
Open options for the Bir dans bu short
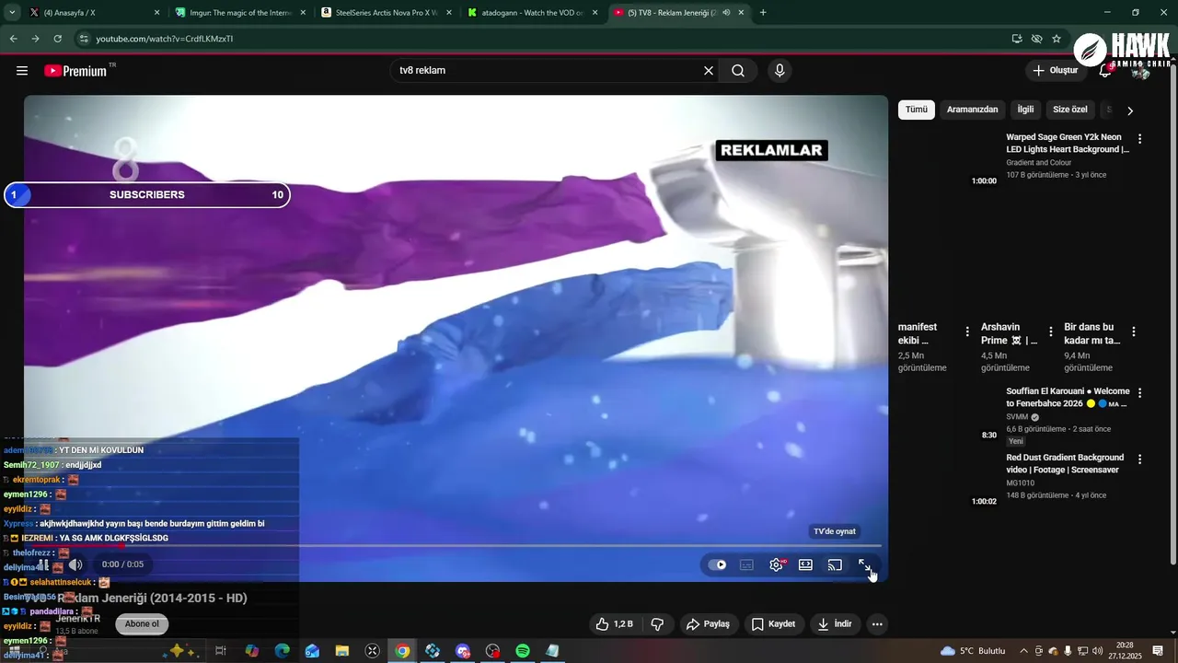(1134, 331)
